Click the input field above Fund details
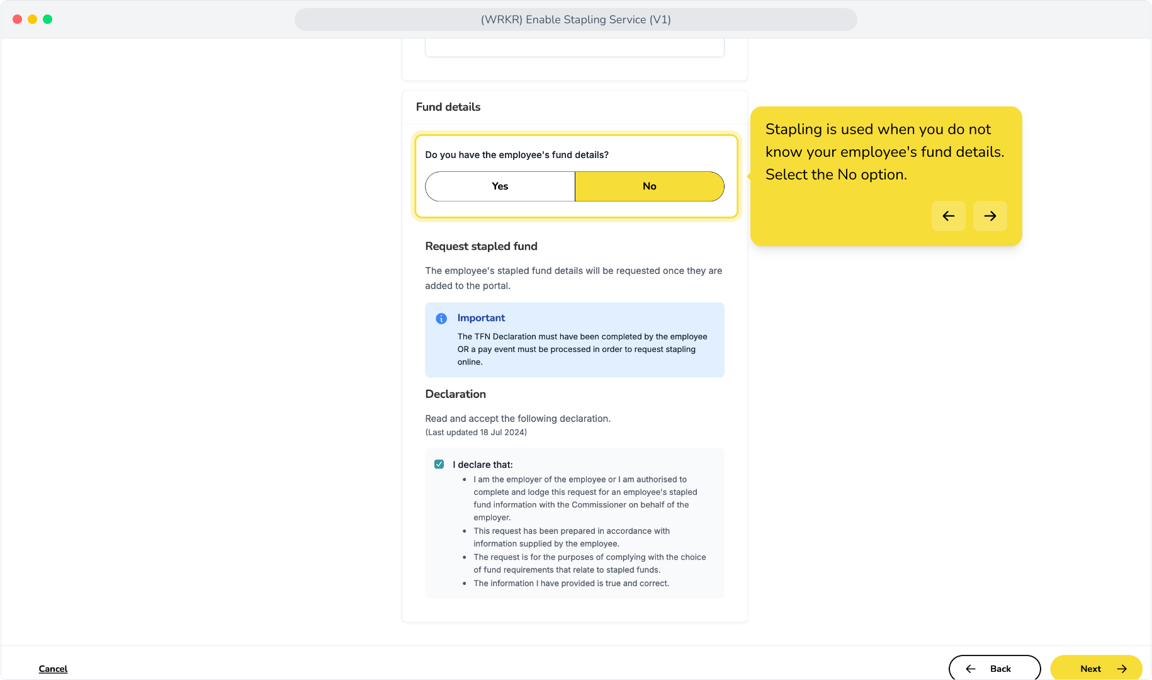1152x680 pixels. 575,47
